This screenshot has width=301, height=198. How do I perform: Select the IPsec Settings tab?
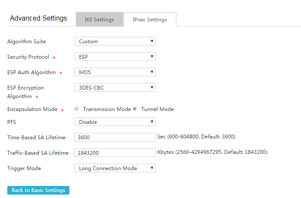pos(150,19)
